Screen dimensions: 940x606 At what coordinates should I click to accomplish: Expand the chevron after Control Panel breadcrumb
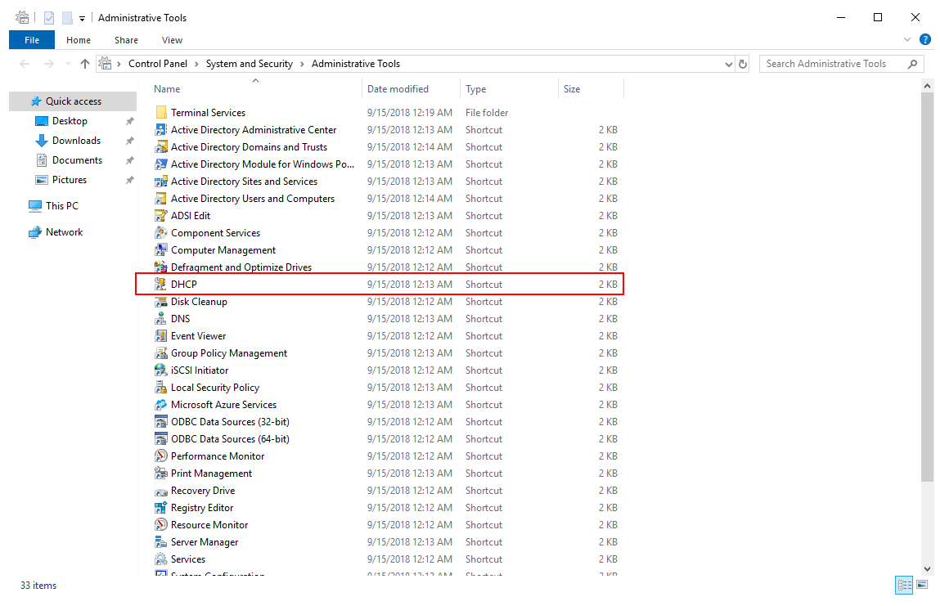coord(196,64)
